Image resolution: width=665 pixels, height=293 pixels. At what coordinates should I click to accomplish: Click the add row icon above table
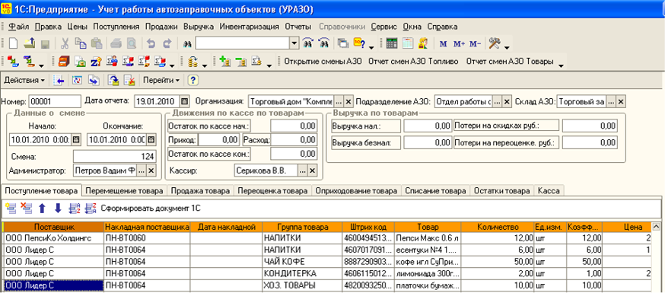(x=11, y=208)
